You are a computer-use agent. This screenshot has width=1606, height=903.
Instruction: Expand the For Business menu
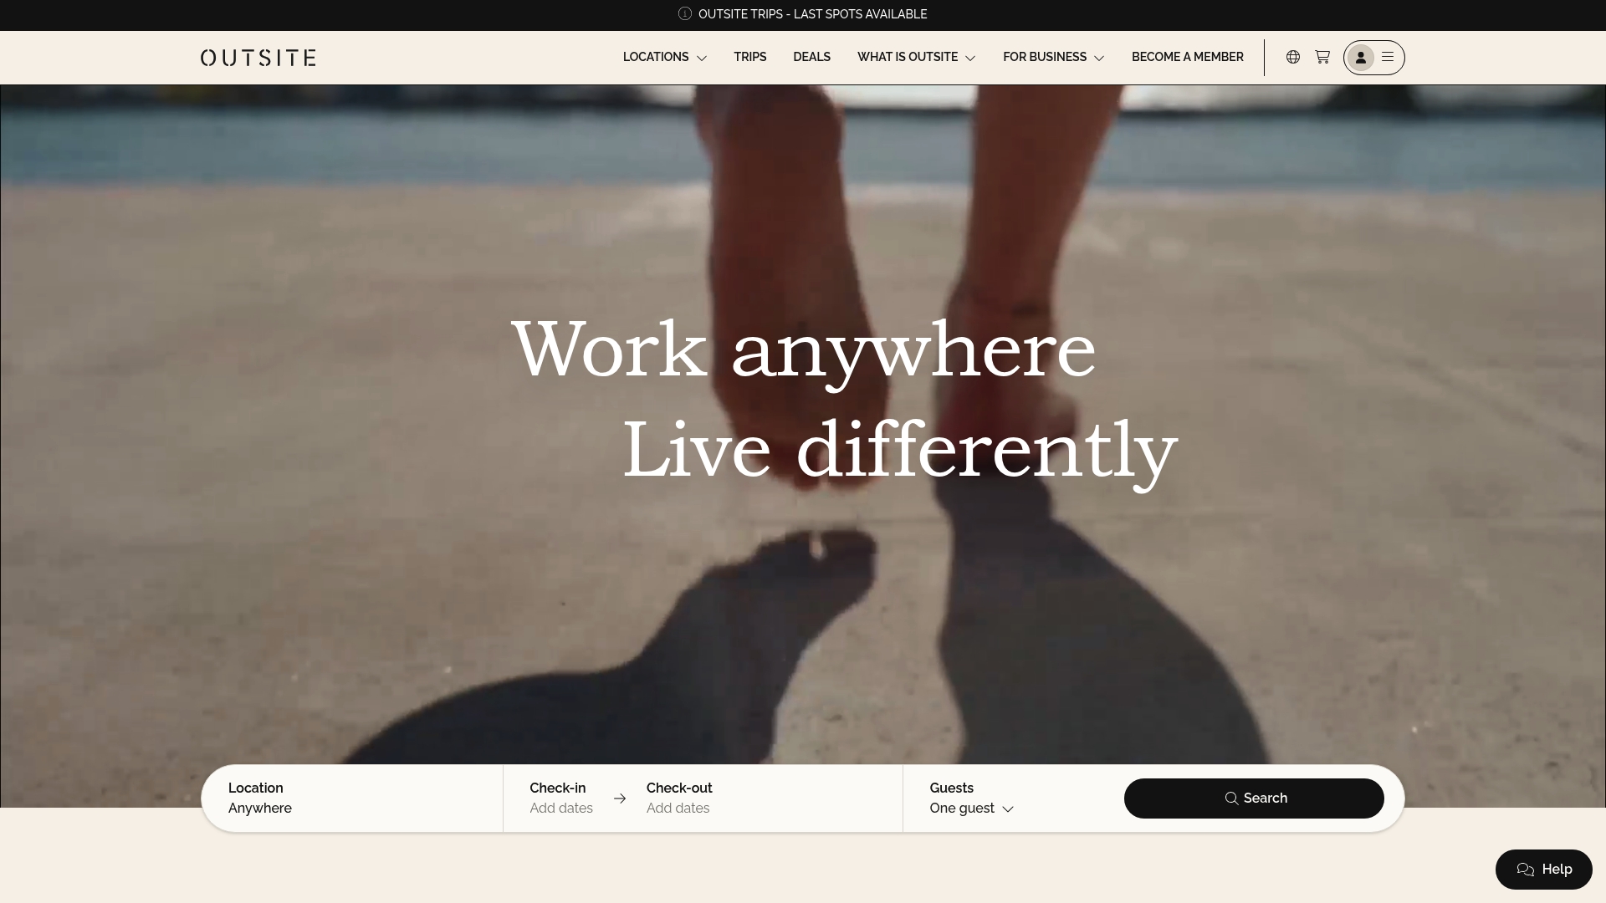1054,57
